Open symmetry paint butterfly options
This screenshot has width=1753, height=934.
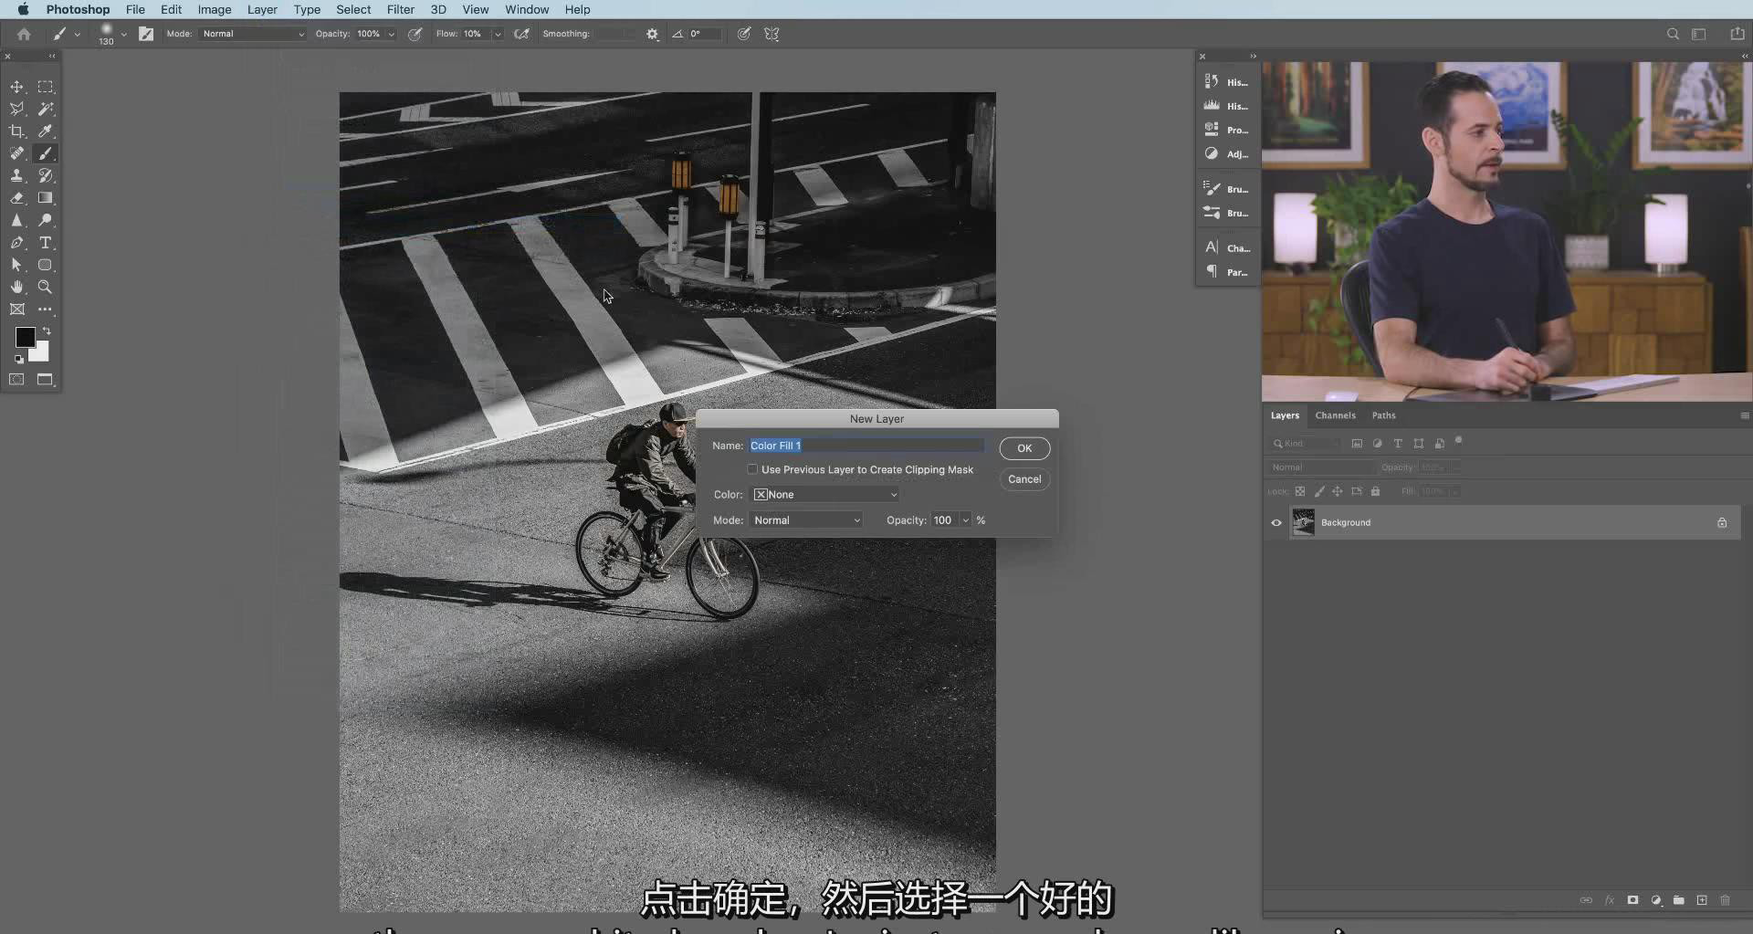click(x=772, y=34)
